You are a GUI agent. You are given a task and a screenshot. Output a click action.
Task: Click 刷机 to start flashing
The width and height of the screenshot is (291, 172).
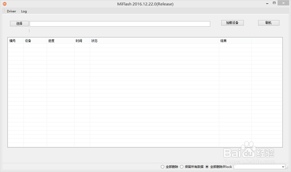coord(268,22)
